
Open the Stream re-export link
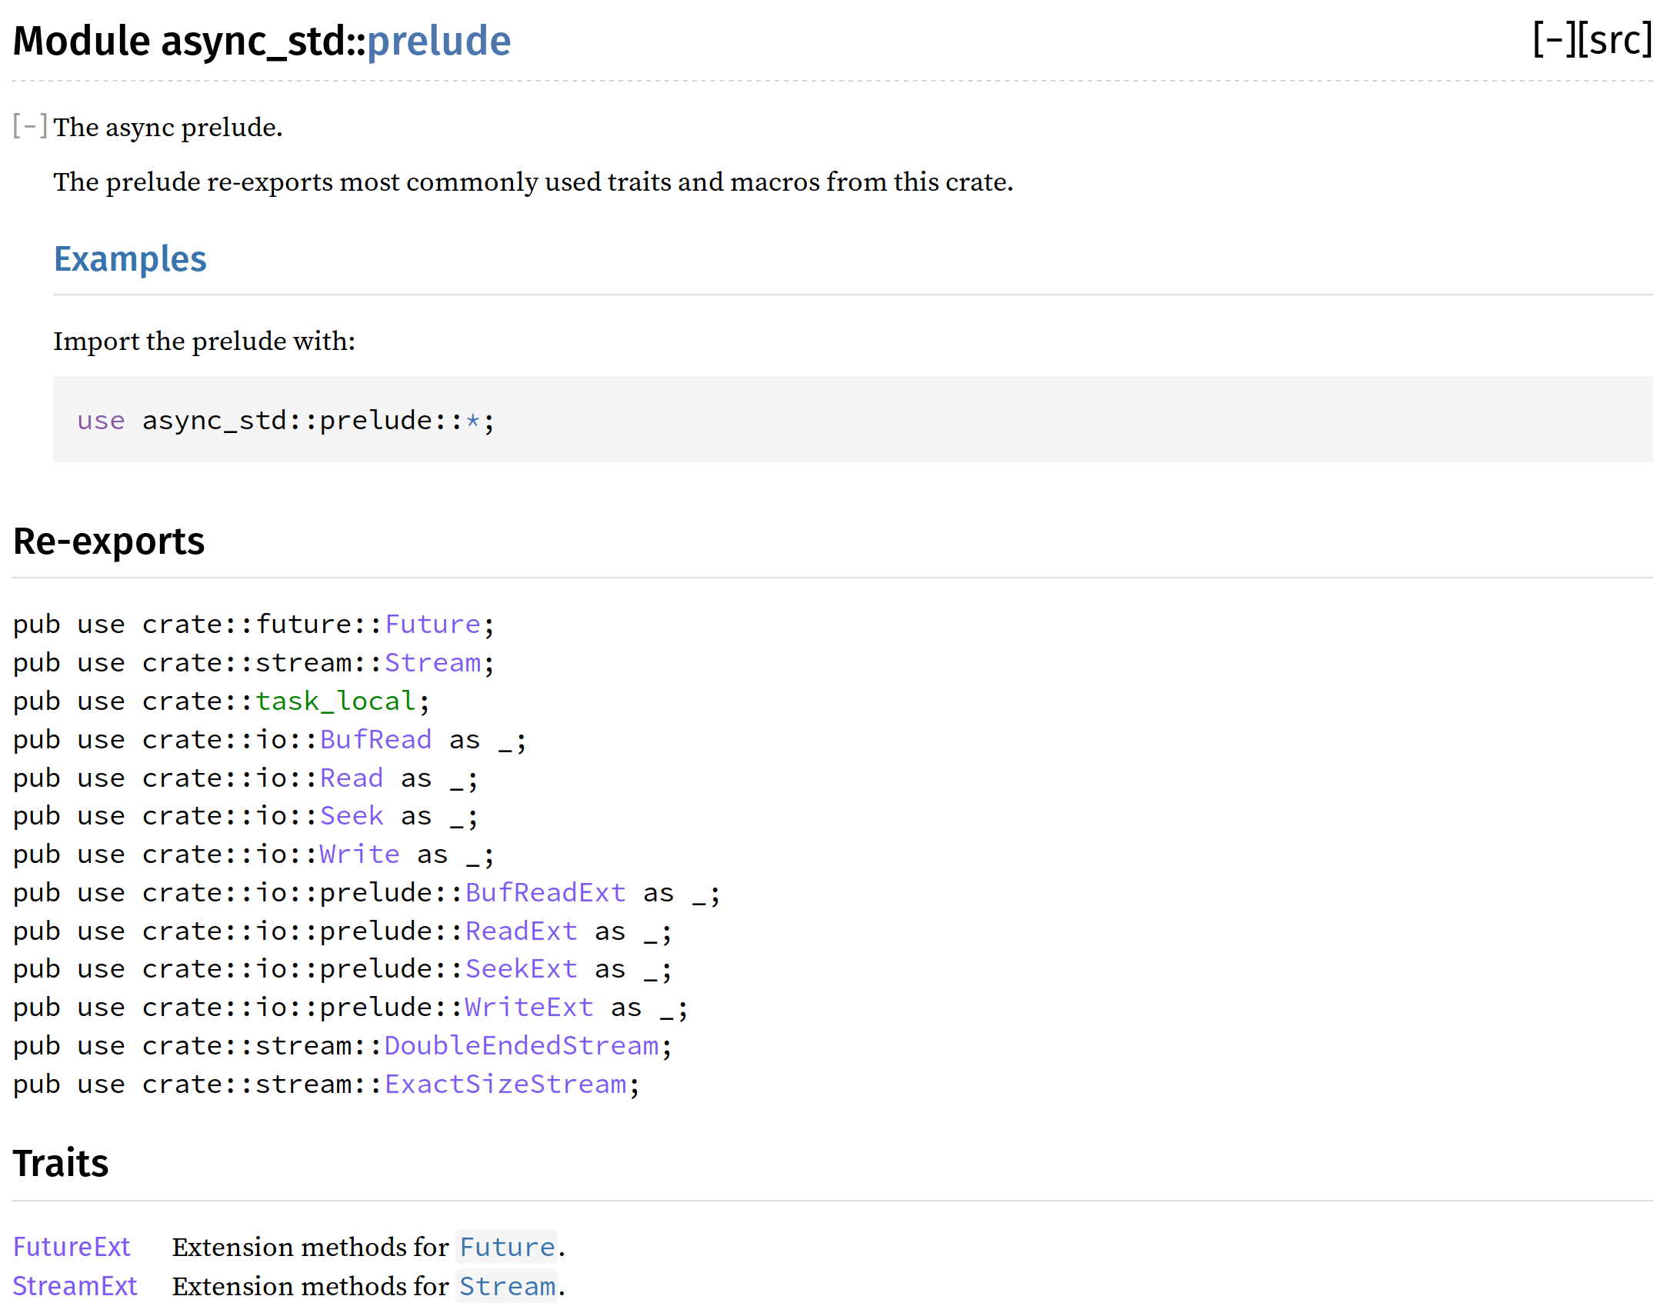(x=432, y=663)
